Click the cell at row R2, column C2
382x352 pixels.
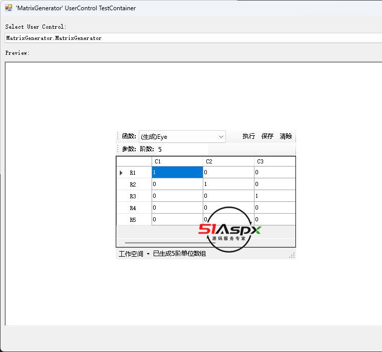[228, 184]
